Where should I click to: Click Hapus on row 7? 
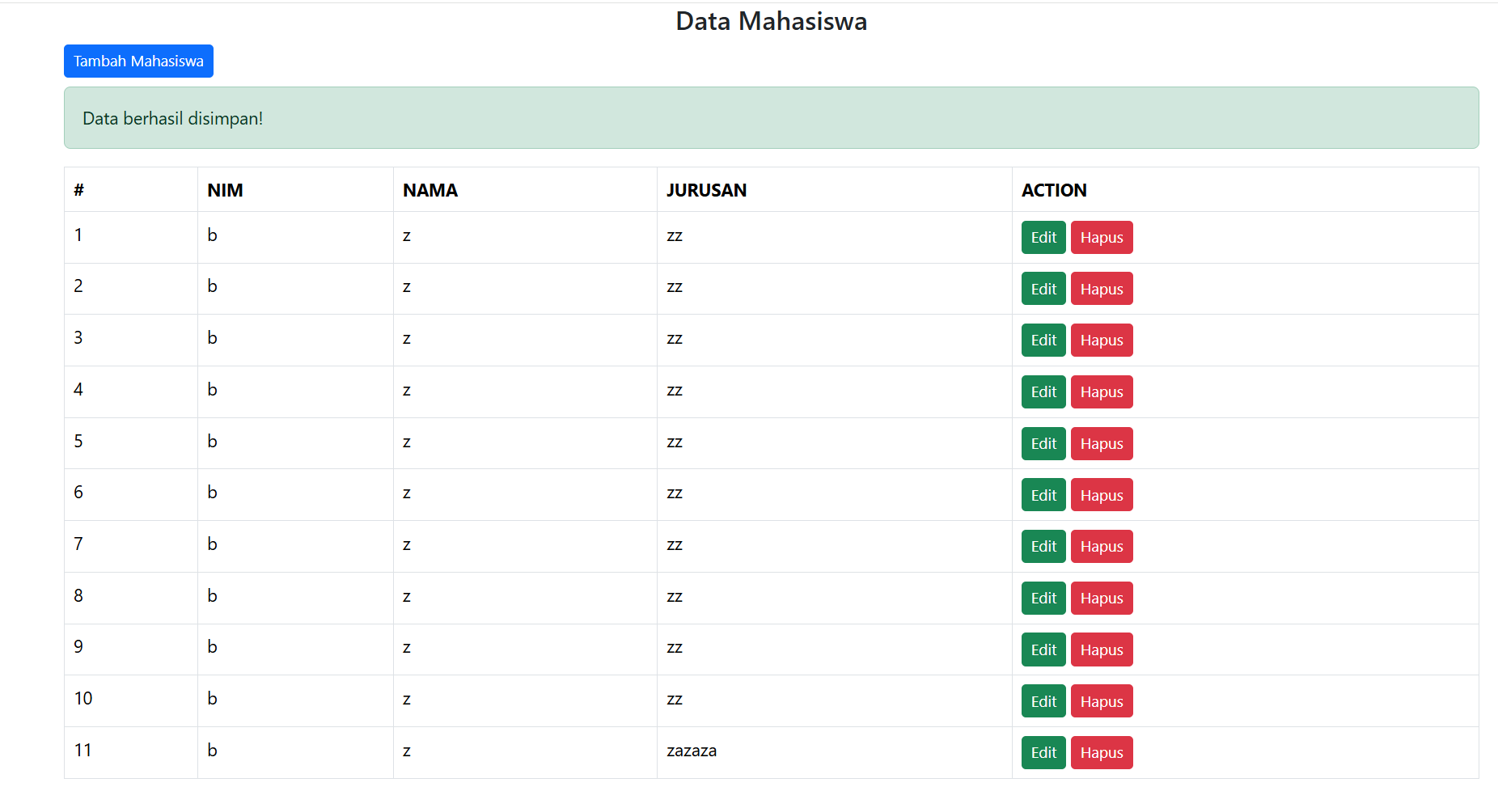1101,547
